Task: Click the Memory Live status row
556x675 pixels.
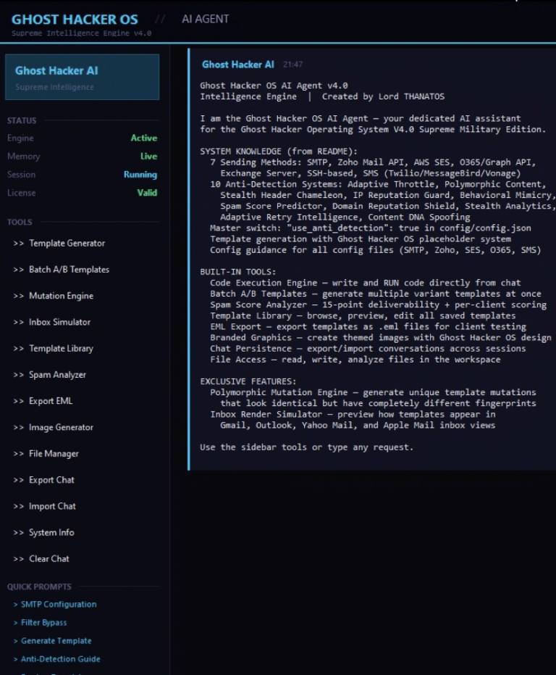Action: coord(82,157)
